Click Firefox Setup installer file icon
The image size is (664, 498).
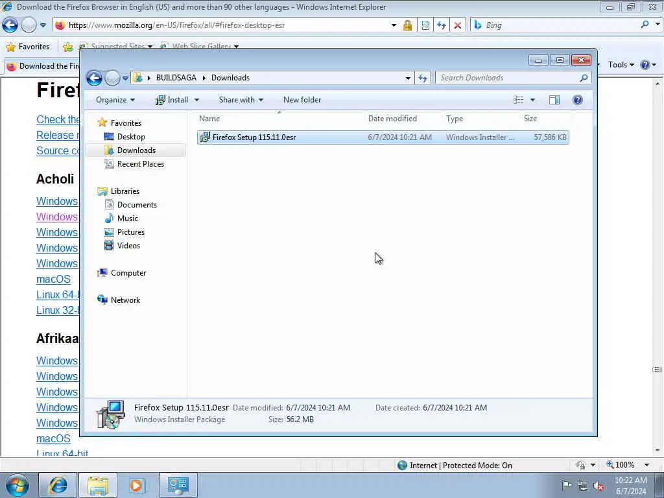[205, 137]
